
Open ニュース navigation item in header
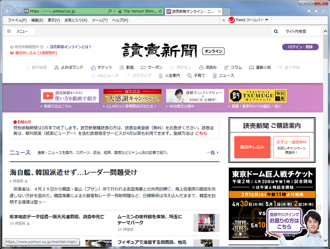[x=223, y=75]
